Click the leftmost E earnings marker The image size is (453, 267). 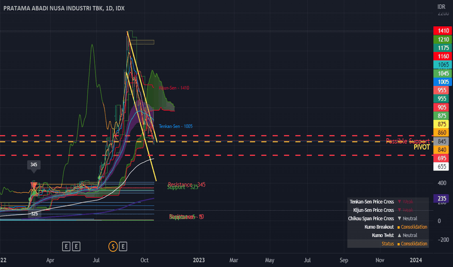pos(66,247)
